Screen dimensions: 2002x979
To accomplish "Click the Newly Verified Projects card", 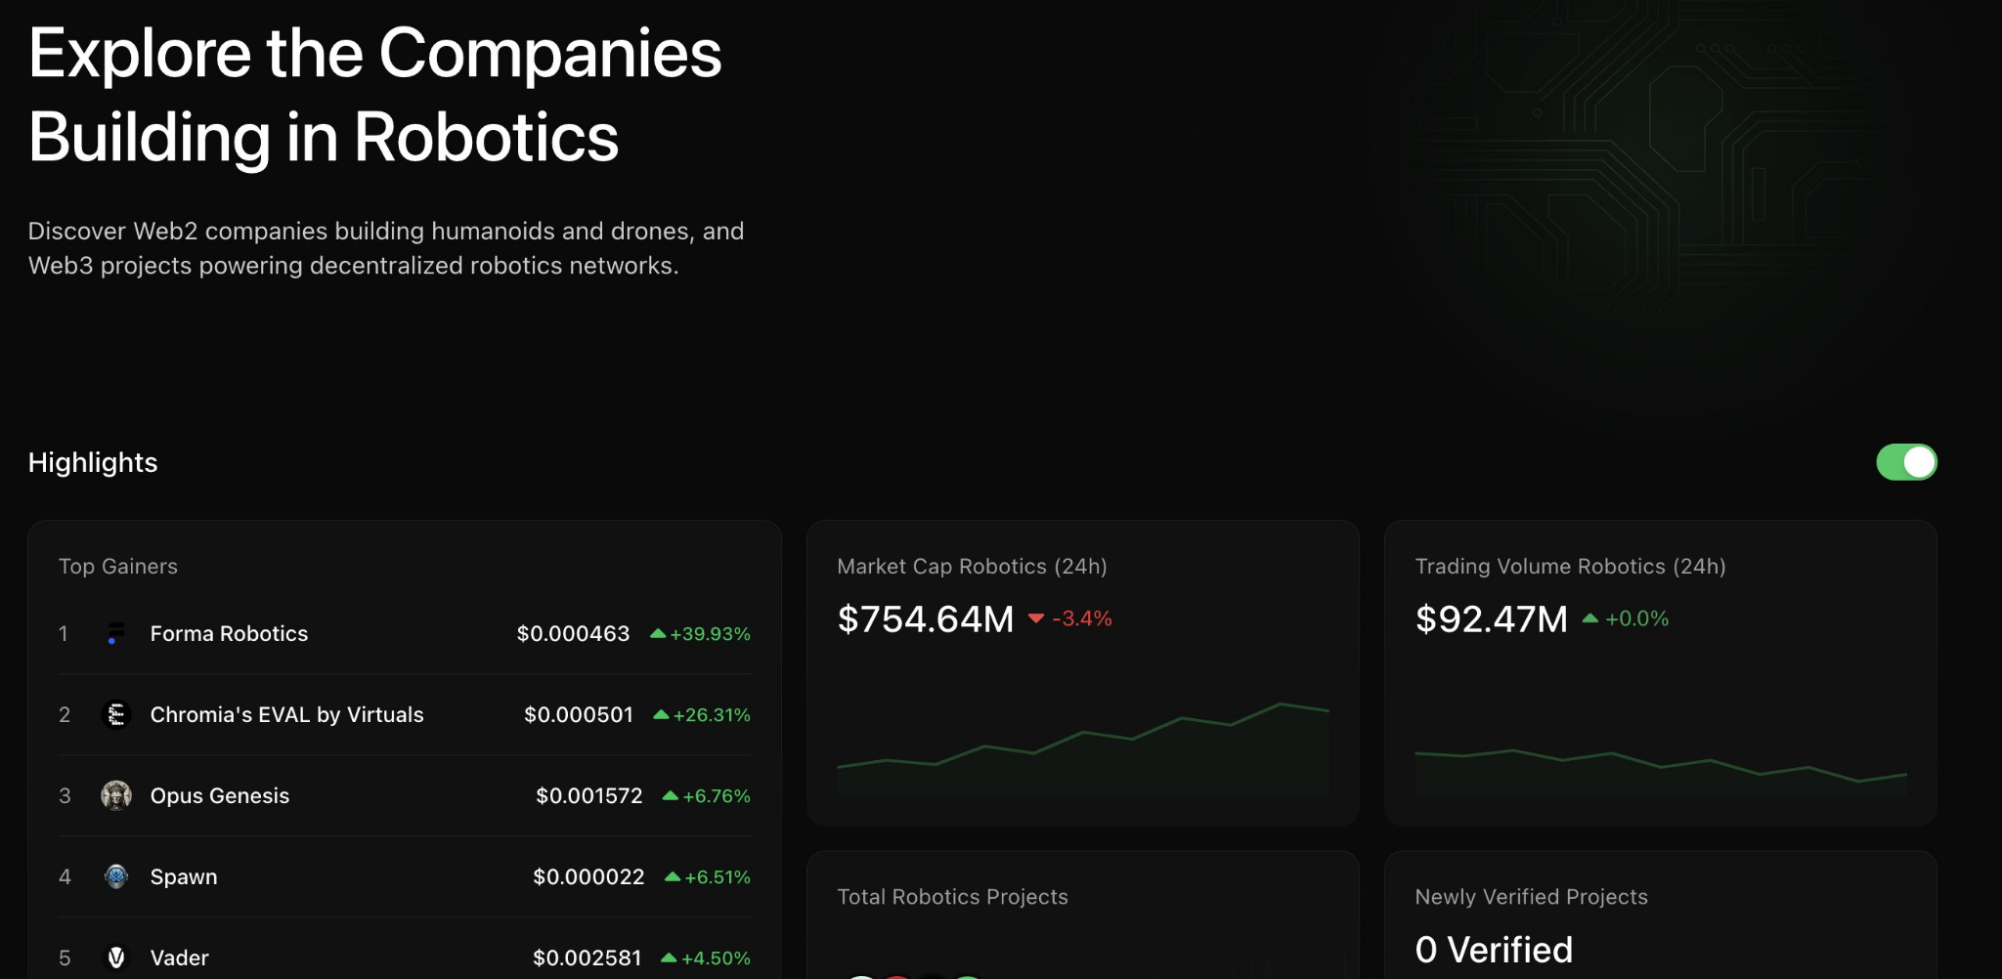I will [x=1661, y=915].
